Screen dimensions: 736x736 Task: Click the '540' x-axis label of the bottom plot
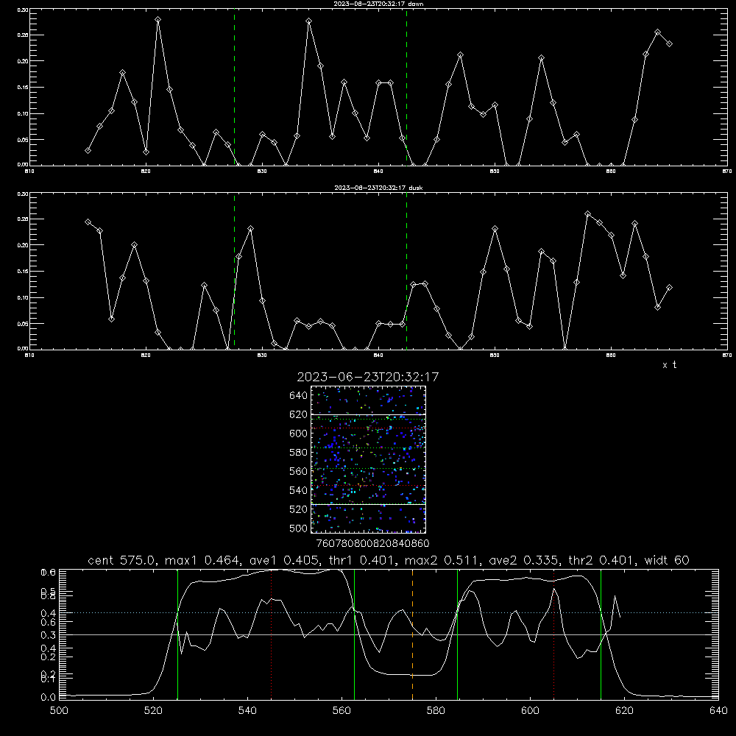(x=247, y=711)
